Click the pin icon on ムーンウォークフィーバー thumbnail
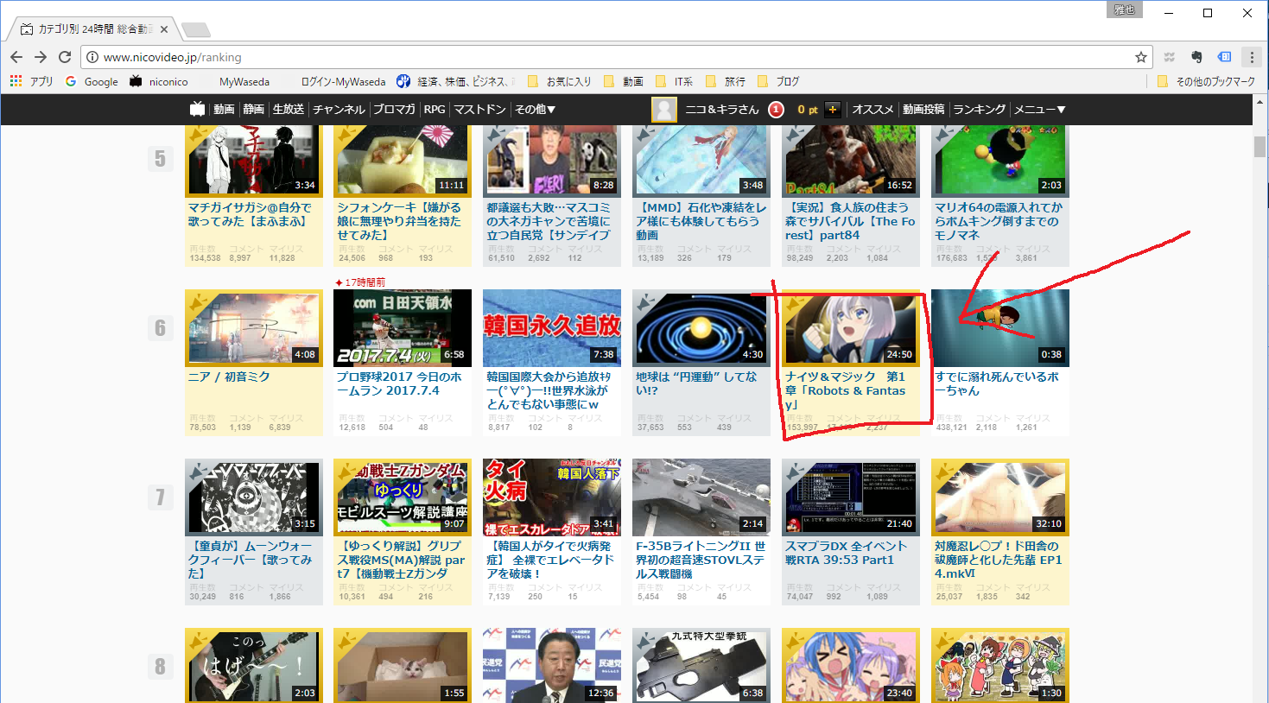The height and width of the screenshot is (703, 1269). click(200, 472)
